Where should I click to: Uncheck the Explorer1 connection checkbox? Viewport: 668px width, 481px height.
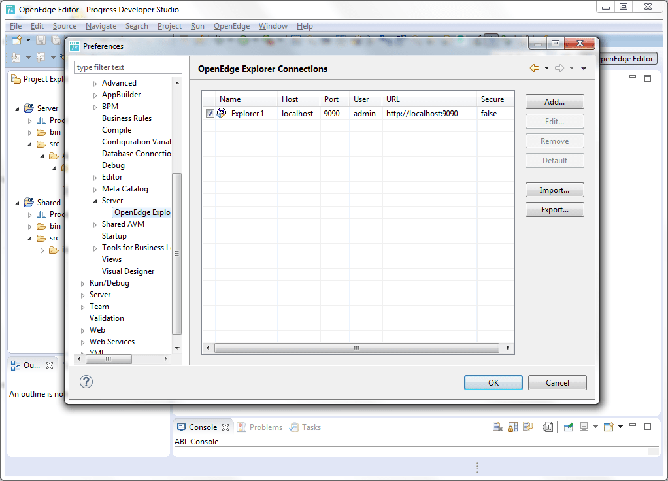(x=210, y=113)
